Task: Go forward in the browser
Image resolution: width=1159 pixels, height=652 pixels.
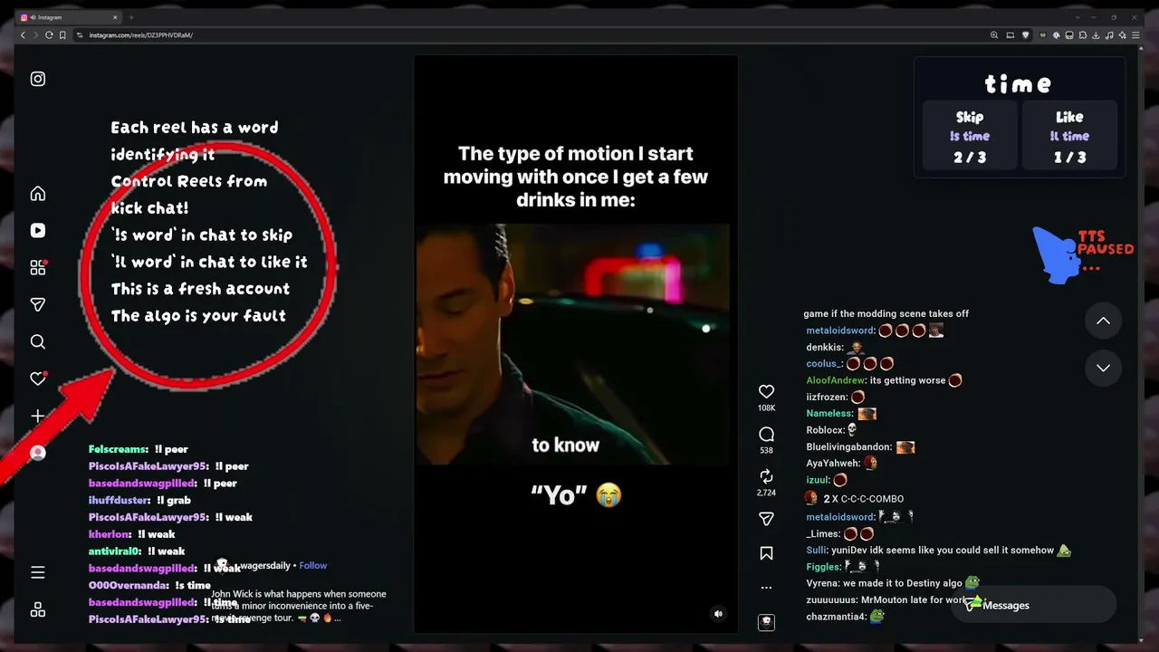Action: pyautogui.click(x=36, y=35)
